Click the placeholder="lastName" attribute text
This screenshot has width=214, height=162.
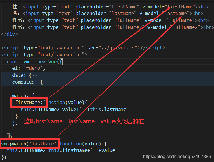click(x=106, y=13)
